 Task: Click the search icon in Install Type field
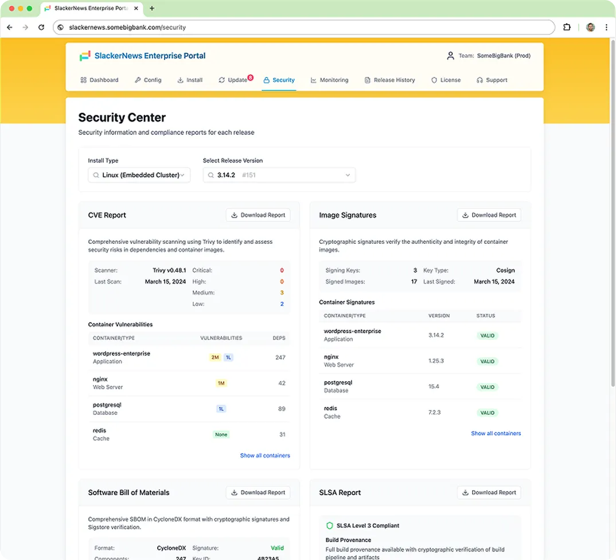96,175
